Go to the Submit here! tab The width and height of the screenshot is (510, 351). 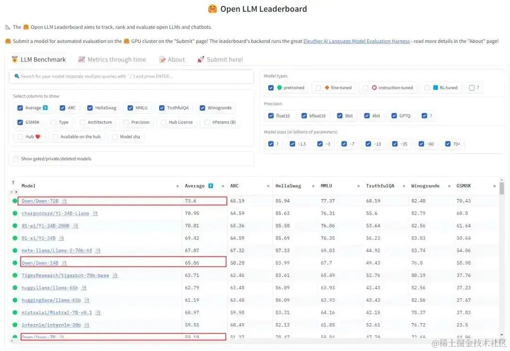point(220,59)
